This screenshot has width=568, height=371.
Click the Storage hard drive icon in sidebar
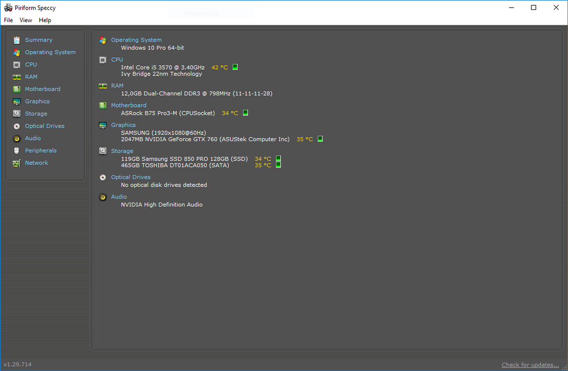[17, 114]
